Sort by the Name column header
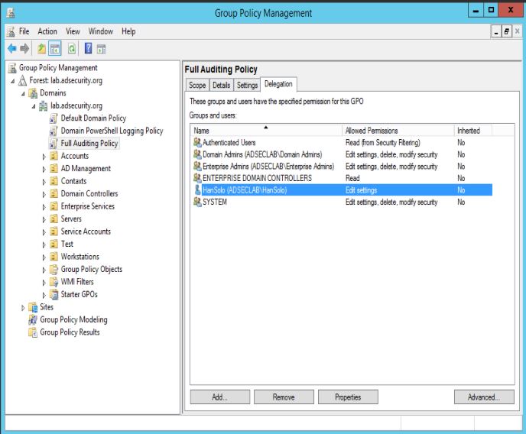 [266, 131]
